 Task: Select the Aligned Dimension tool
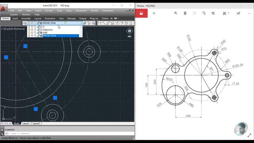point(104,23)
